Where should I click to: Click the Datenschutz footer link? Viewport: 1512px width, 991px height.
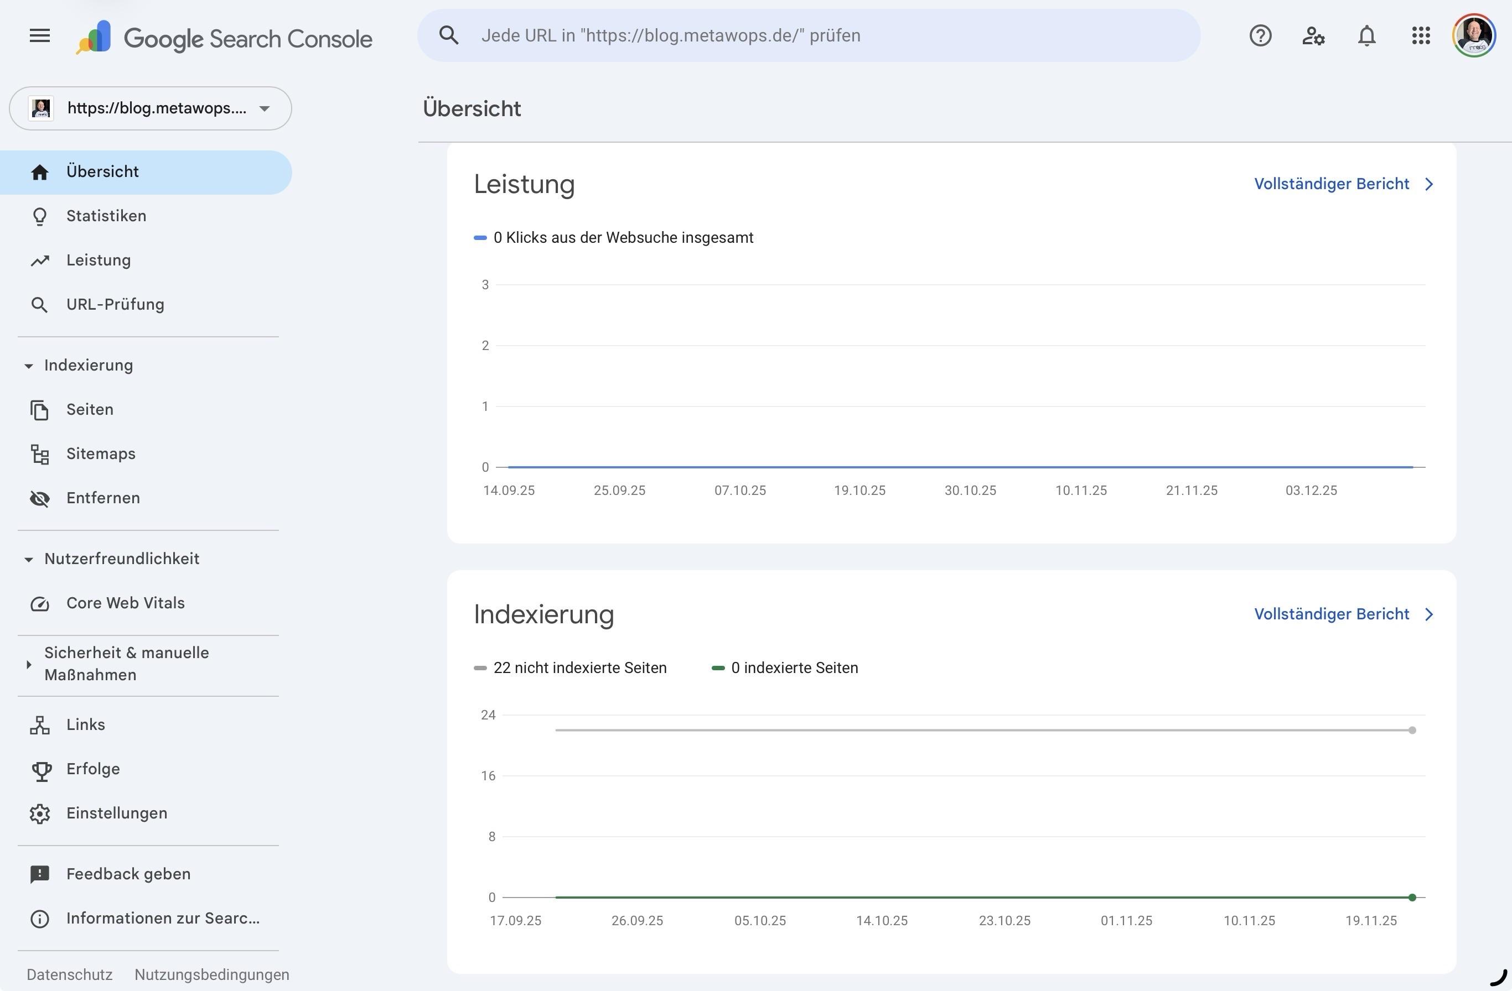point(69,974)
